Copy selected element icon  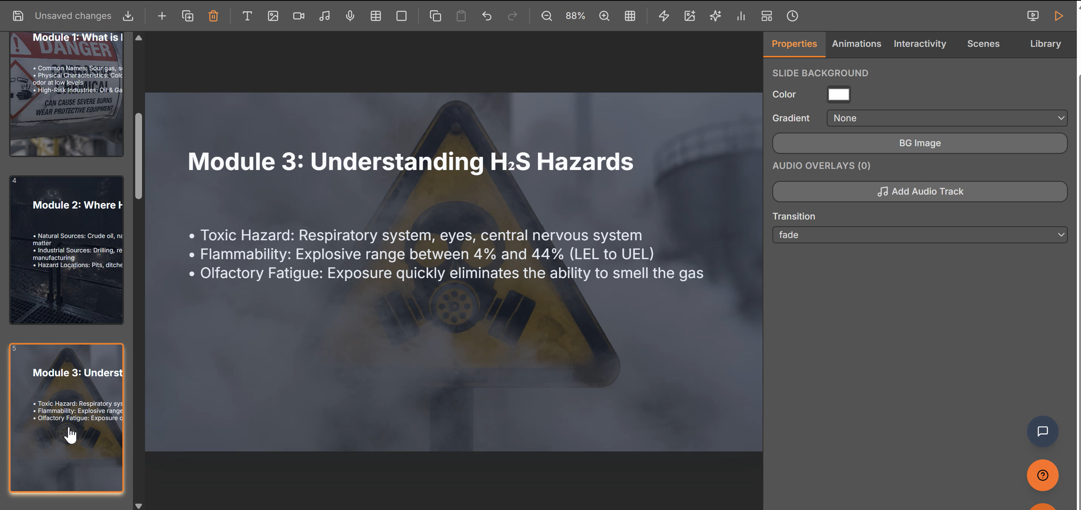(x=435, y=16)
